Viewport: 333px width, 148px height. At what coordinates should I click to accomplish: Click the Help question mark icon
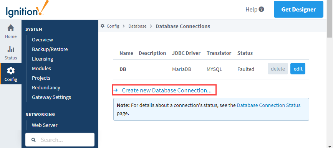click(262, 9)
